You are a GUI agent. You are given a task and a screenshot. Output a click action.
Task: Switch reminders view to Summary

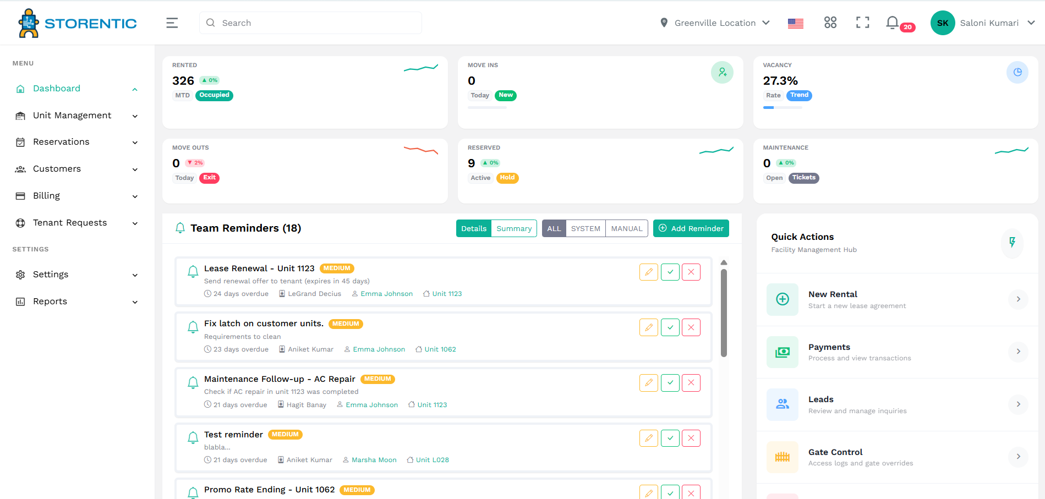point(513,228)
